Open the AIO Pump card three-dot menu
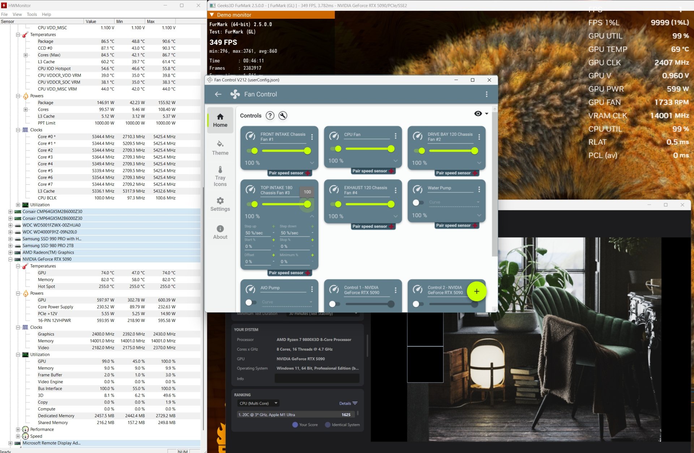The height and width of the screenshot is (453, 694). point(312,289)
